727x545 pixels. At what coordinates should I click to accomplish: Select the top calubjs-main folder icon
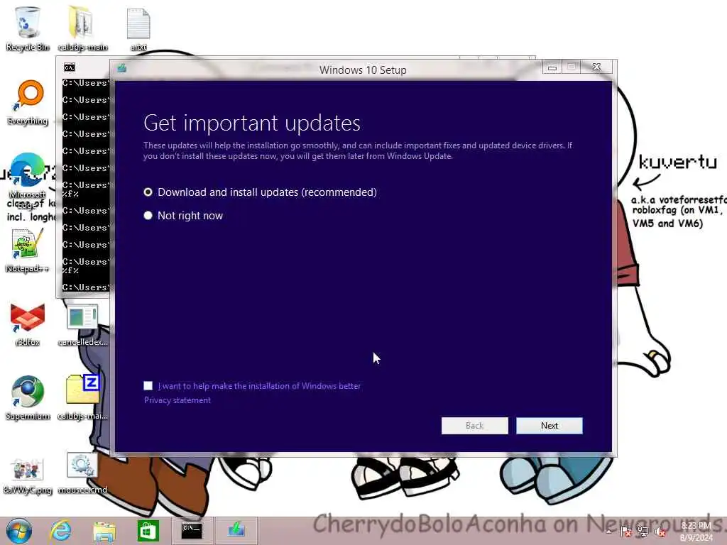pos(82,28)
